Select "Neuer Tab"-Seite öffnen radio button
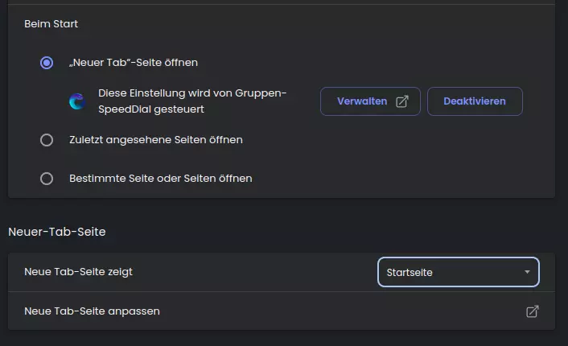The width and height of the screenshot is (568, 346). 47,63
